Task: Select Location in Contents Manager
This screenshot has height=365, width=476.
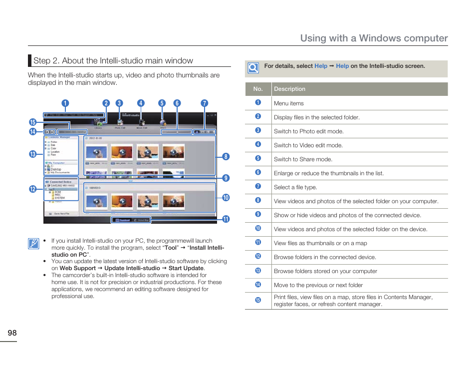Action: (55, 152)
